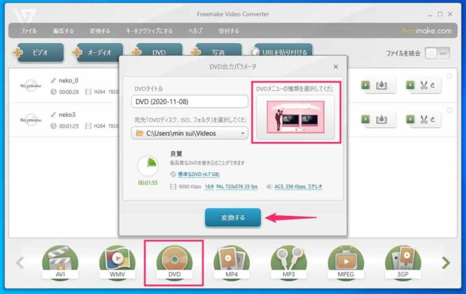The image size is (466, 294).
Task: Select the WMV output format icon
Action: coord(117,262)
